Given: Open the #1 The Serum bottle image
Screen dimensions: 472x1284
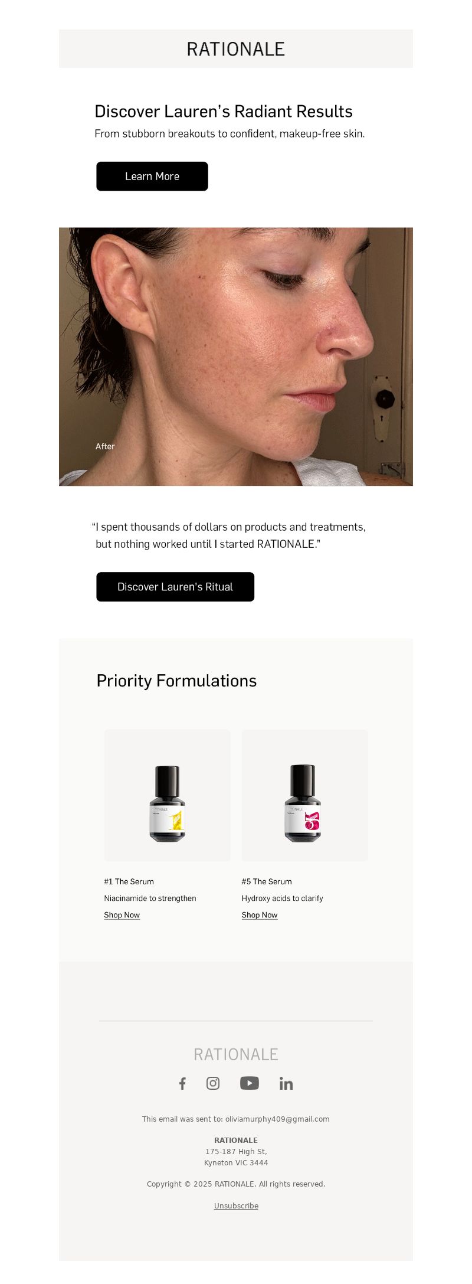Looking at the screenshot, I should tap(168, 795).
